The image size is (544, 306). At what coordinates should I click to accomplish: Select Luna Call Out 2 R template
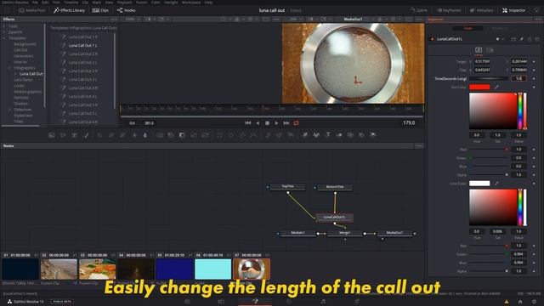83,54
